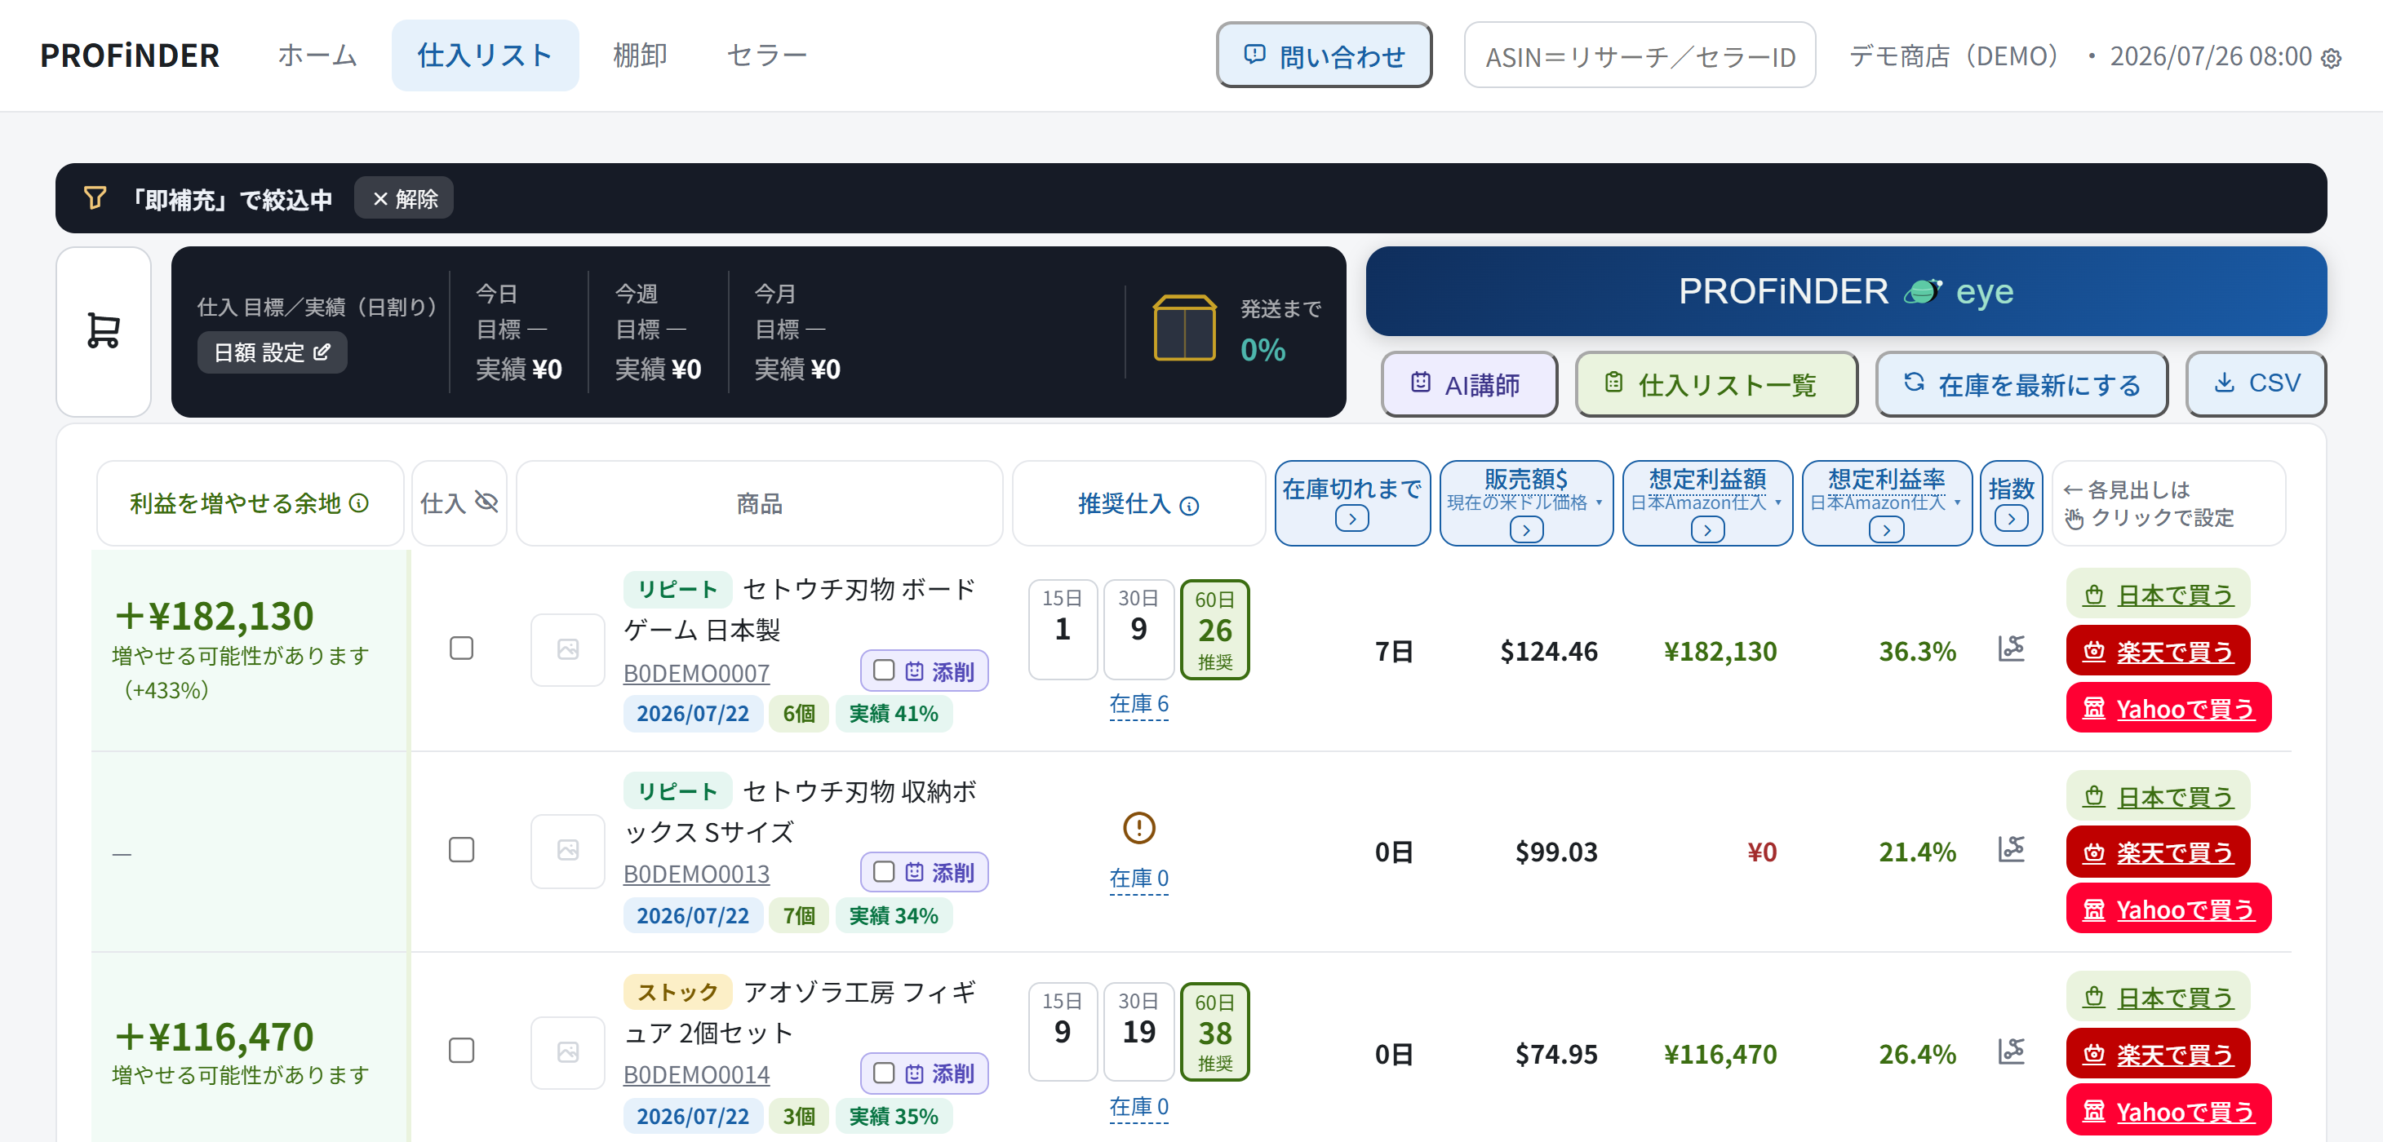Click Yahooで買う for セトウチ刃物 ボードゲーム
2383x1142 pixels.
click(x=2168, y=708)
